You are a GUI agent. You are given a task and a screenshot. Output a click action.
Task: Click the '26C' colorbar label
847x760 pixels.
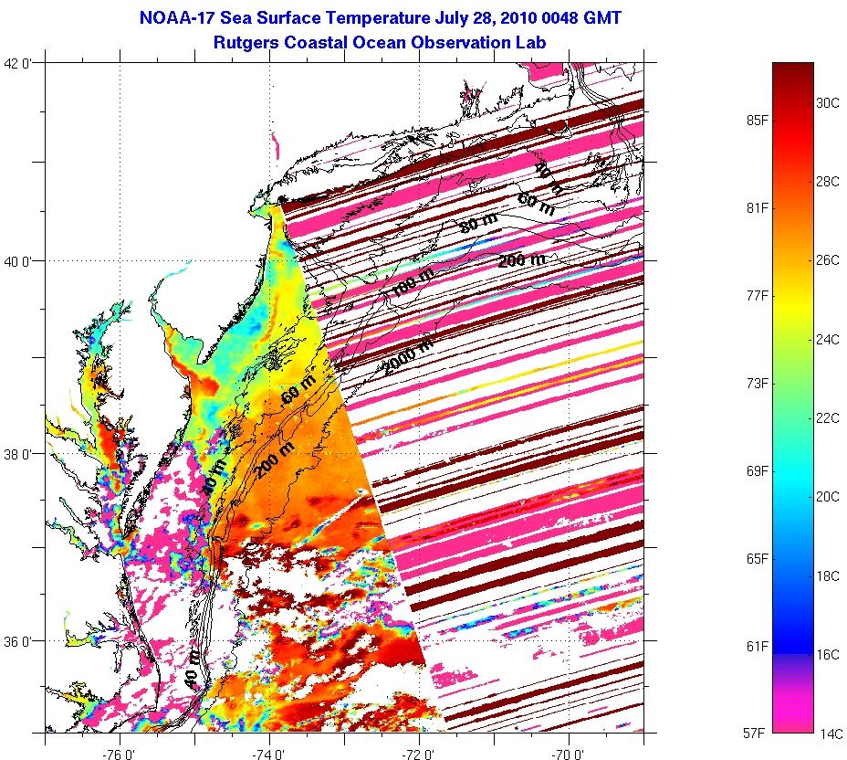pos(828,260)
